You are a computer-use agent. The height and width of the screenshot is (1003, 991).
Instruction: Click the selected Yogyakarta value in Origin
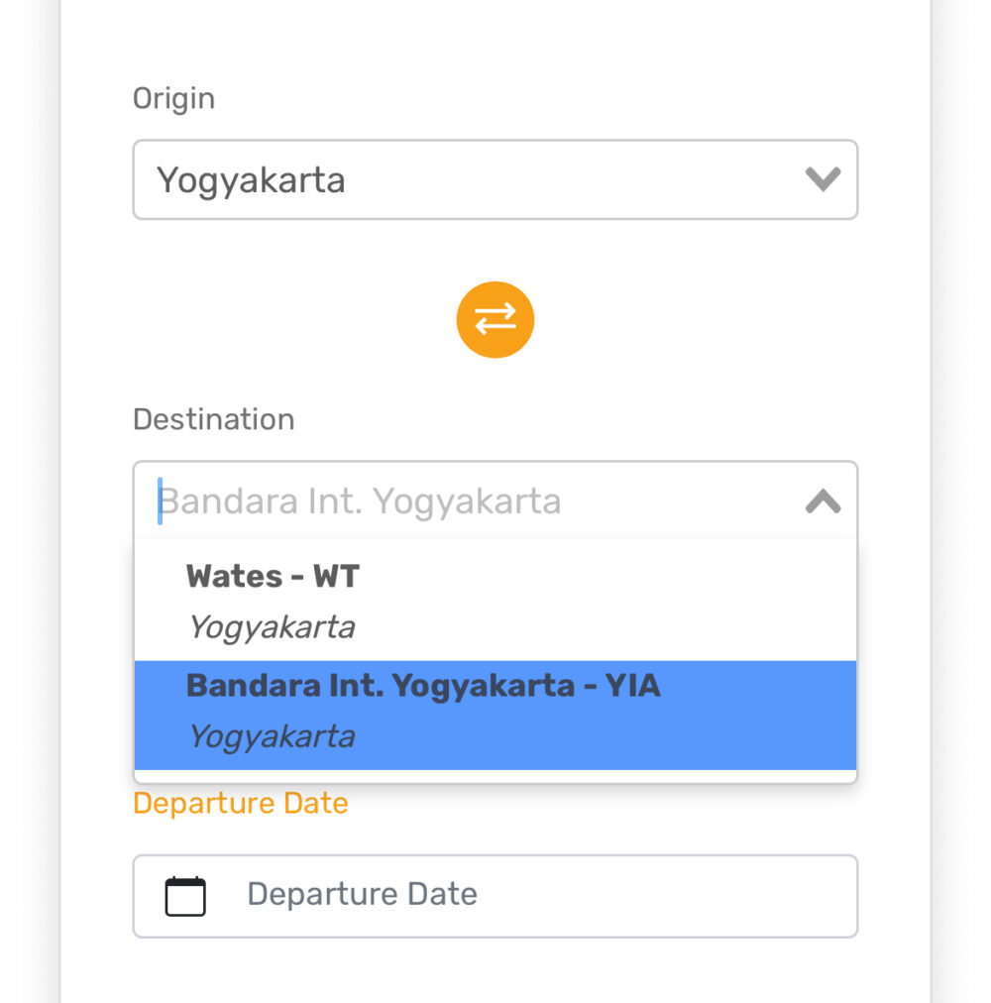point(251,181)
